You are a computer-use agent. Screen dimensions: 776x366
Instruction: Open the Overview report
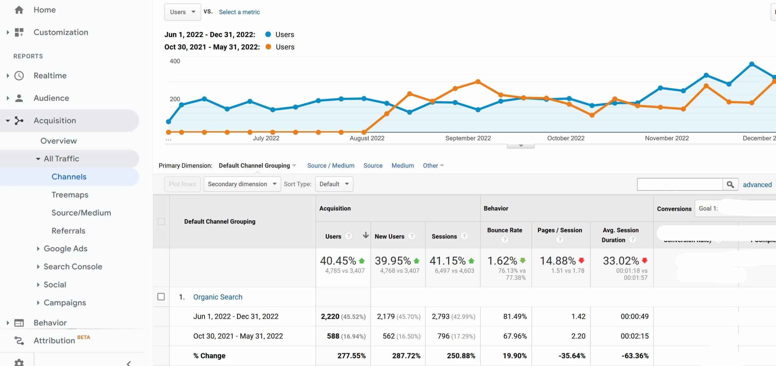59,141
